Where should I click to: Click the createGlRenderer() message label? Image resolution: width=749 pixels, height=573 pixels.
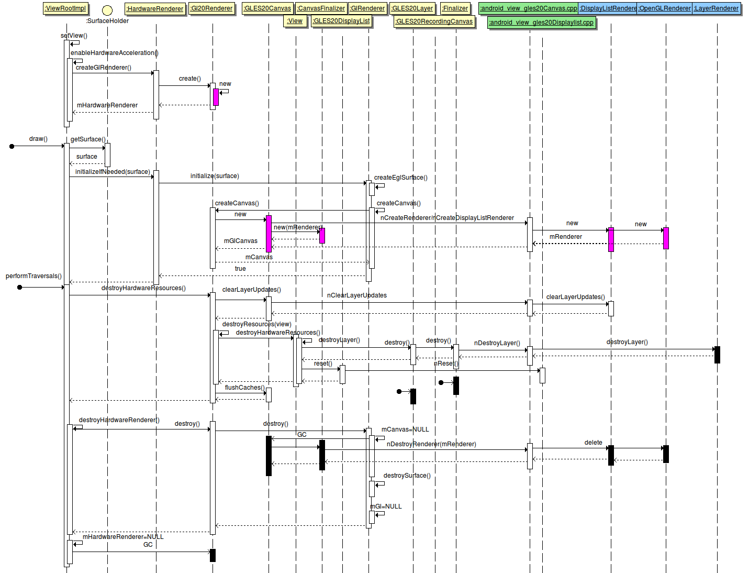point(104,68)
